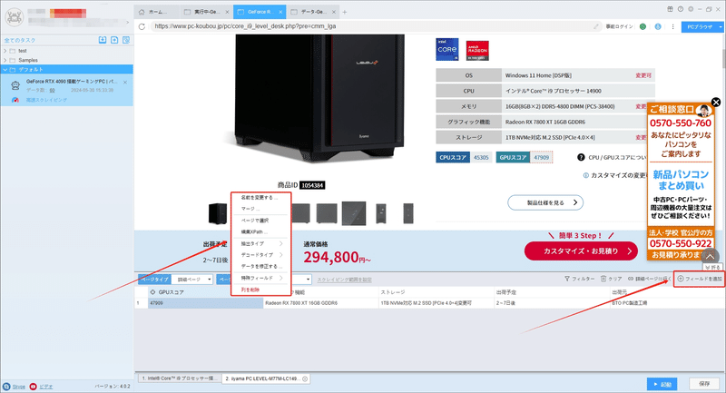Open settings via the gear icon in the title bar
The image size is (726, 393).
(691, 9)
